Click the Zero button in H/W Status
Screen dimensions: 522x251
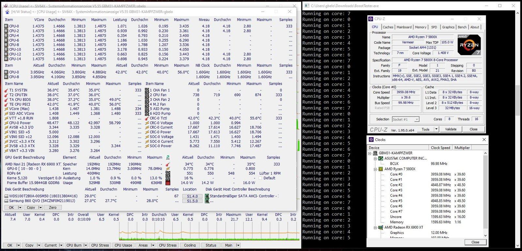(x=53, y=207)
